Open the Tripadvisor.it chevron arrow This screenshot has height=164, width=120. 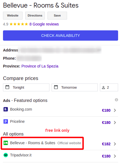(x=115, y=156)
